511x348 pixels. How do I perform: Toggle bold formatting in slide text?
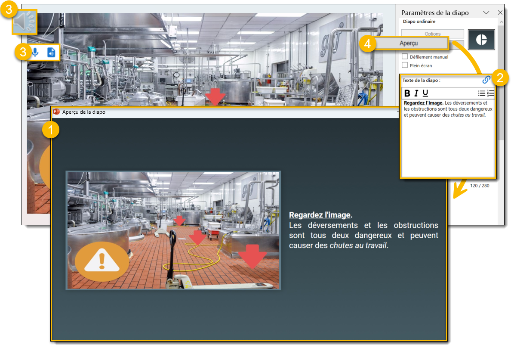pyautogui.click(x=407, y=93)
